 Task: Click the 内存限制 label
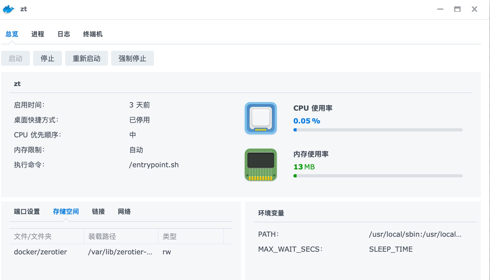(29, 150)
